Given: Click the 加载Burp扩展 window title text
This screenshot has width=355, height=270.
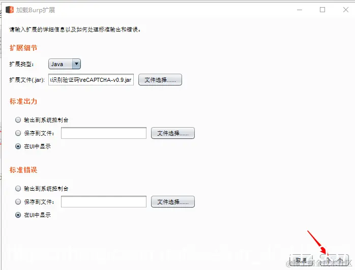Looking at the screenshot, I should click(x=36, y=10).
